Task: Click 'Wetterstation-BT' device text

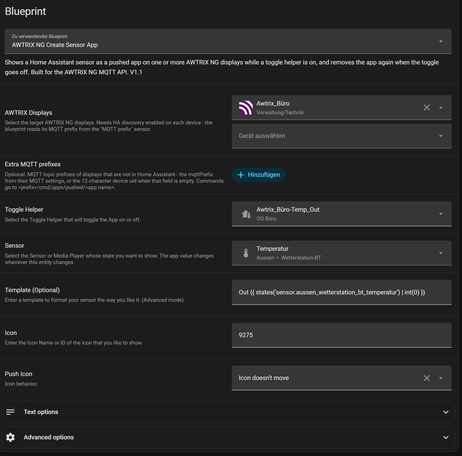Action: pyautogui.click(x=301, y=258)
